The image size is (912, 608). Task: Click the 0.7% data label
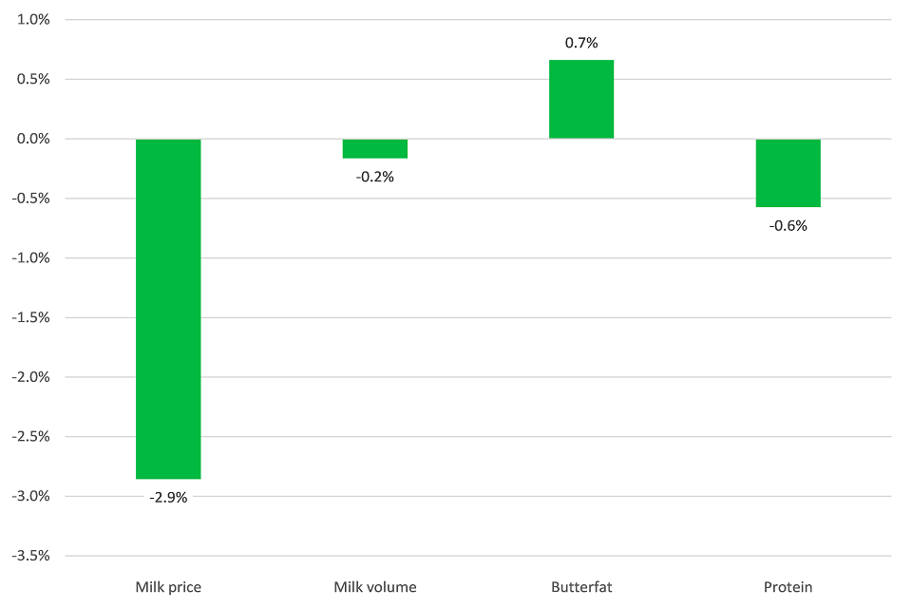pyautogui.click(x=581, y=43)
